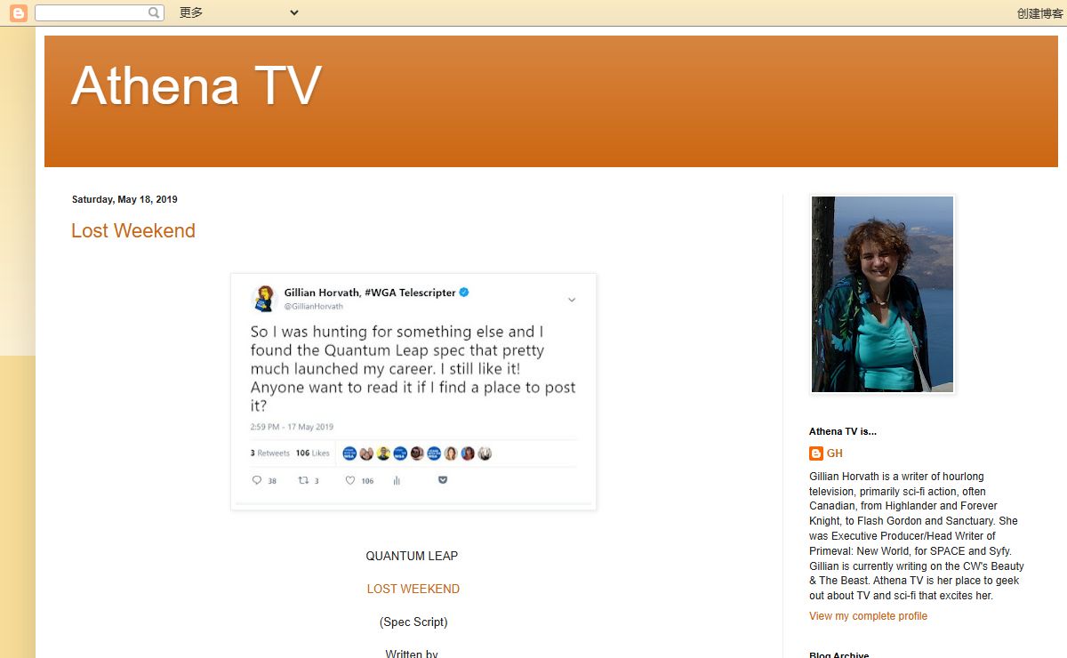
Task: Open the Athena TV blog title
Action: coord(196,86)
